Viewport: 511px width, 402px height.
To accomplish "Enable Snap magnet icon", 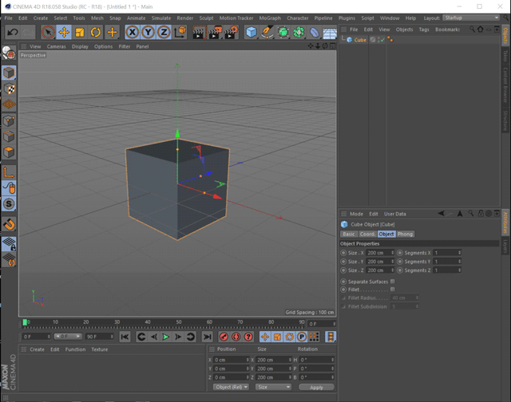I will point(9,224).
